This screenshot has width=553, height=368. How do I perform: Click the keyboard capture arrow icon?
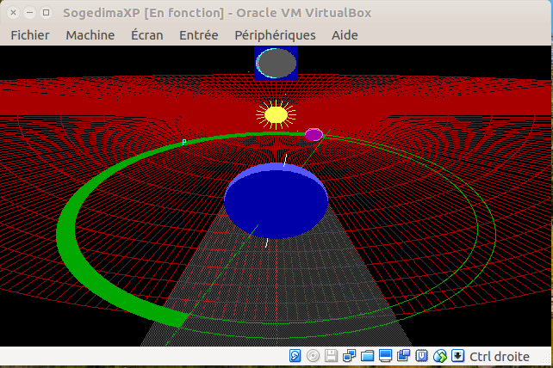point(457,356)
